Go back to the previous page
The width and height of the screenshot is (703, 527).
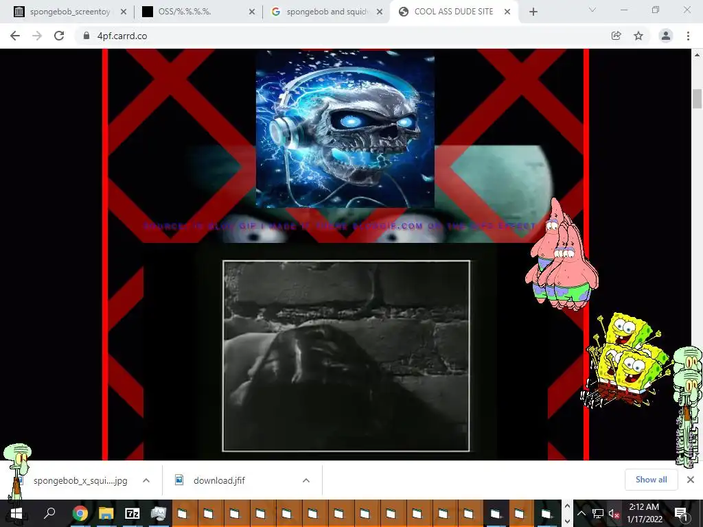point(15,36)
